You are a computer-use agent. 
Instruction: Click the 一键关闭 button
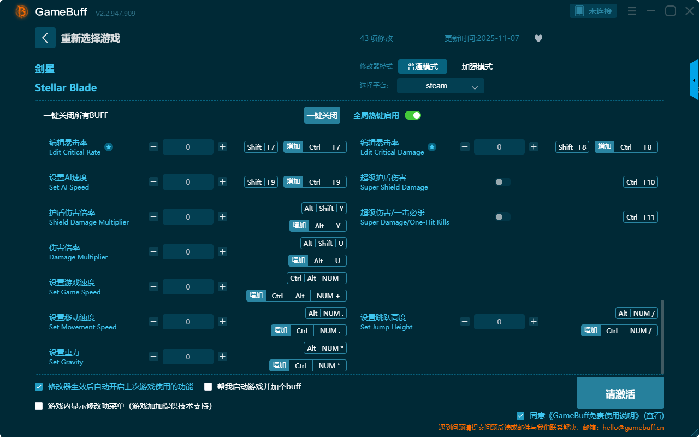[x=322, y=115]
